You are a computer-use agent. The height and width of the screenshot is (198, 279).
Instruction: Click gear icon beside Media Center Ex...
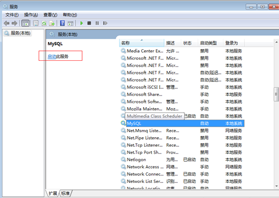coord(123,51)
